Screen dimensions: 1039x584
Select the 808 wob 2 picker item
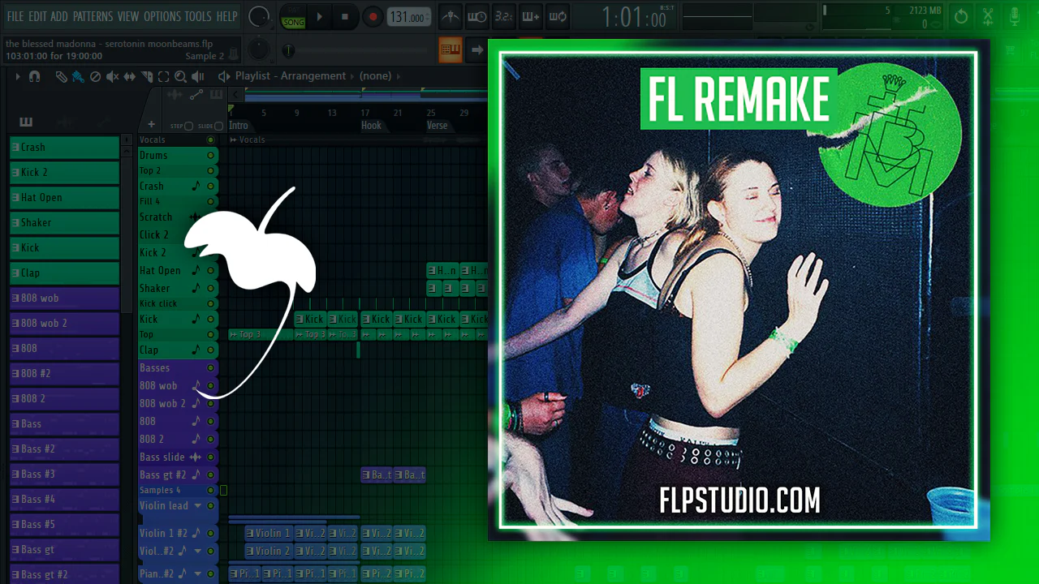tap(64, 324)
